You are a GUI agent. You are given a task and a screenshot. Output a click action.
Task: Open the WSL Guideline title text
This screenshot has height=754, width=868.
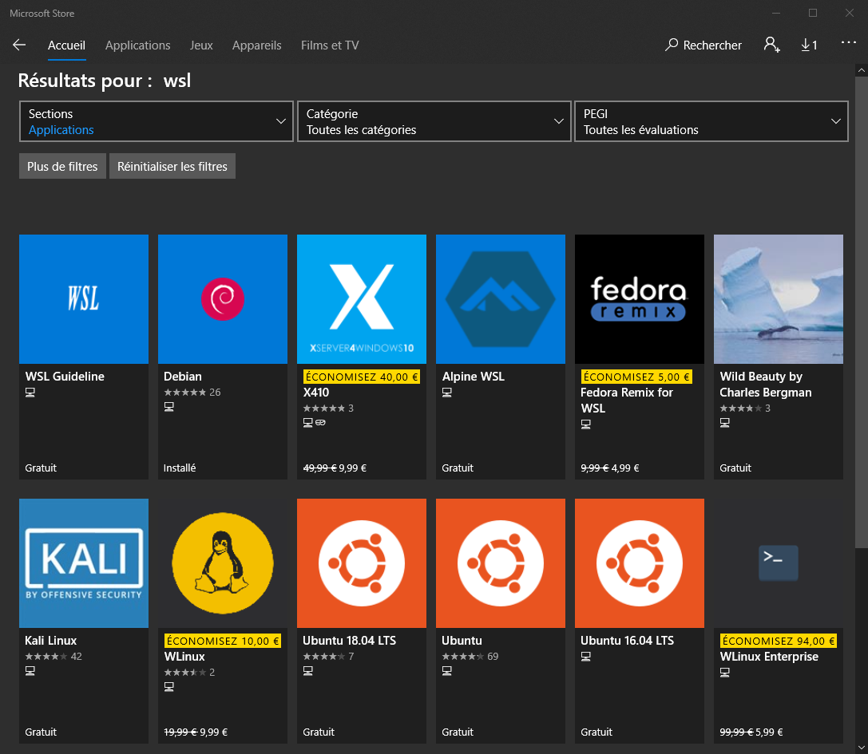point(65,376)
